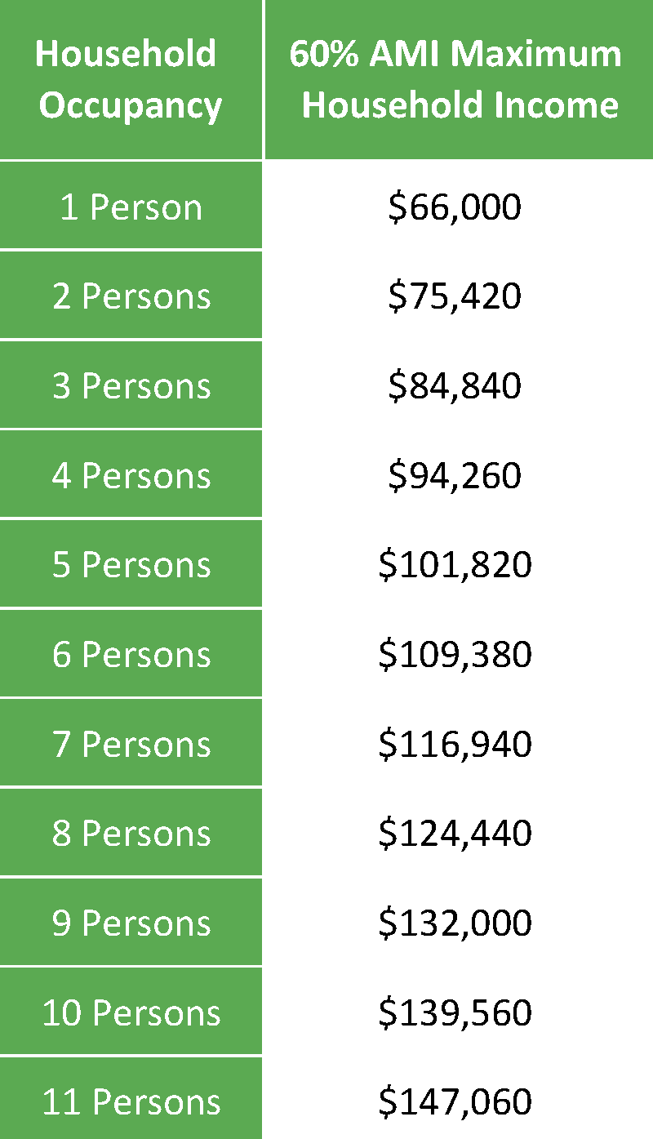Click the $75,420 income value
The width and height of the screenshot is (653, 1139).
coord(455,296)
